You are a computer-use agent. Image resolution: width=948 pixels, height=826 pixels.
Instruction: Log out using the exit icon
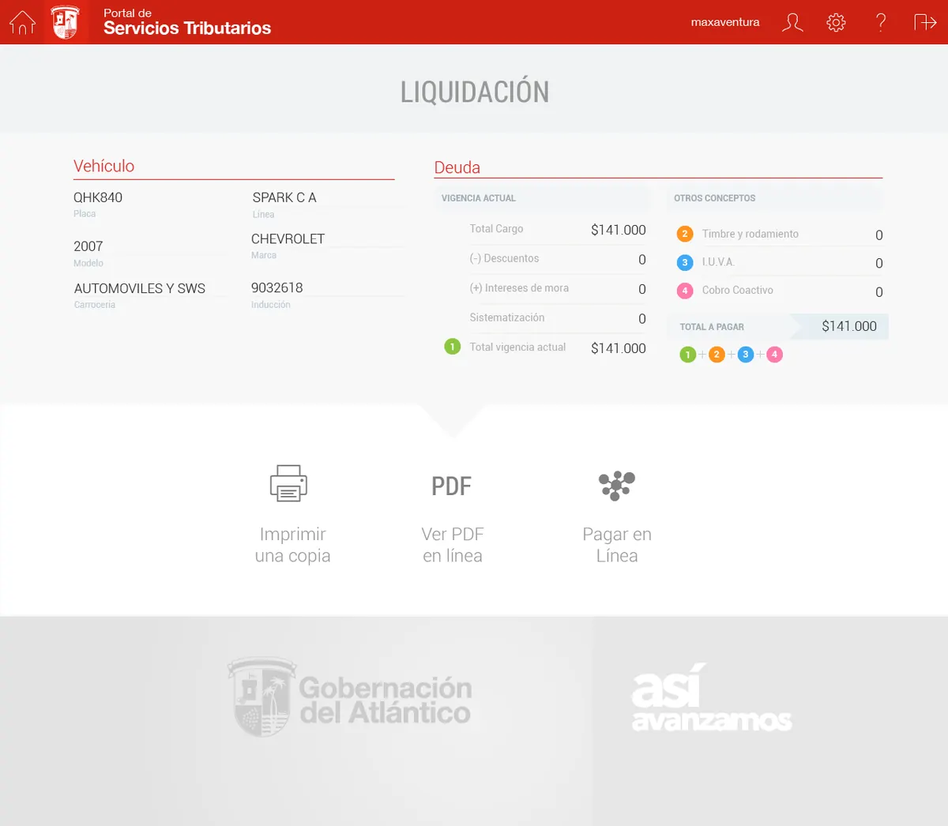pos(925,22)
